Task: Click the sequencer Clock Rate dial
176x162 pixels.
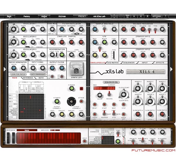Action: (123, 94)
